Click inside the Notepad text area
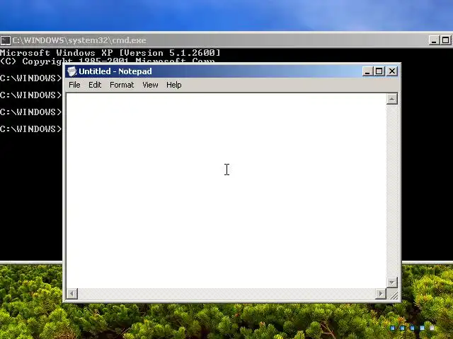The image size is (453, 339). click(x=226, y=190)
